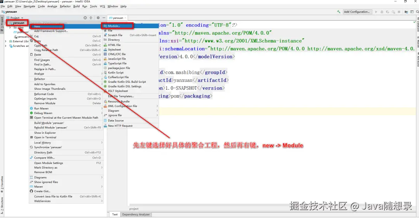Screen dimensions: 419x218
Task: Switch to the Text editor tab
Action: pos(115,215)
